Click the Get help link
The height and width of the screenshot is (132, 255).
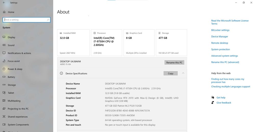click(221, 97)
